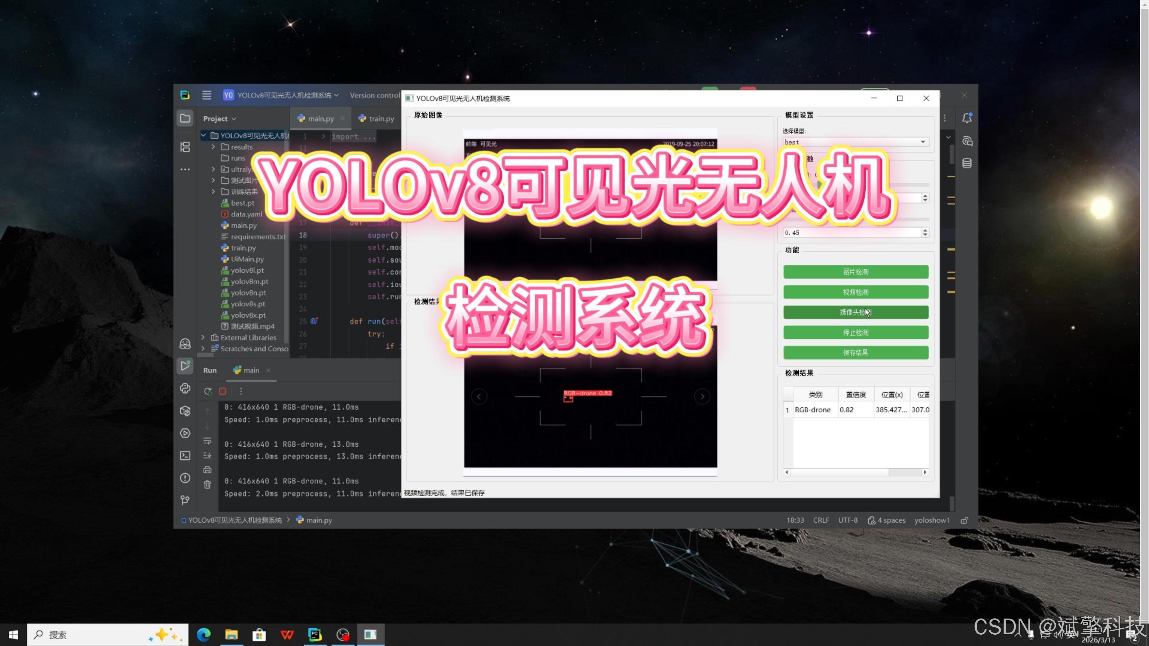Expand the External Libraries node
The height and width of the screenshot is (646, 1149).
203,337
